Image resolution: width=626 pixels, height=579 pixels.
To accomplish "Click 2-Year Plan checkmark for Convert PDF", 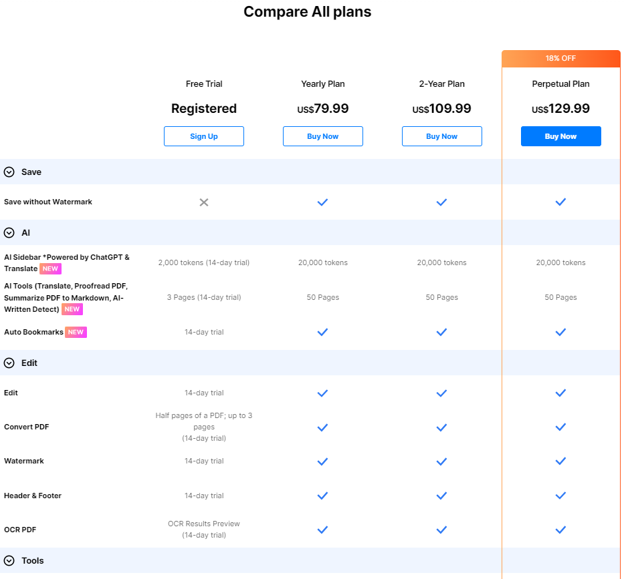I will coord(441,427).
